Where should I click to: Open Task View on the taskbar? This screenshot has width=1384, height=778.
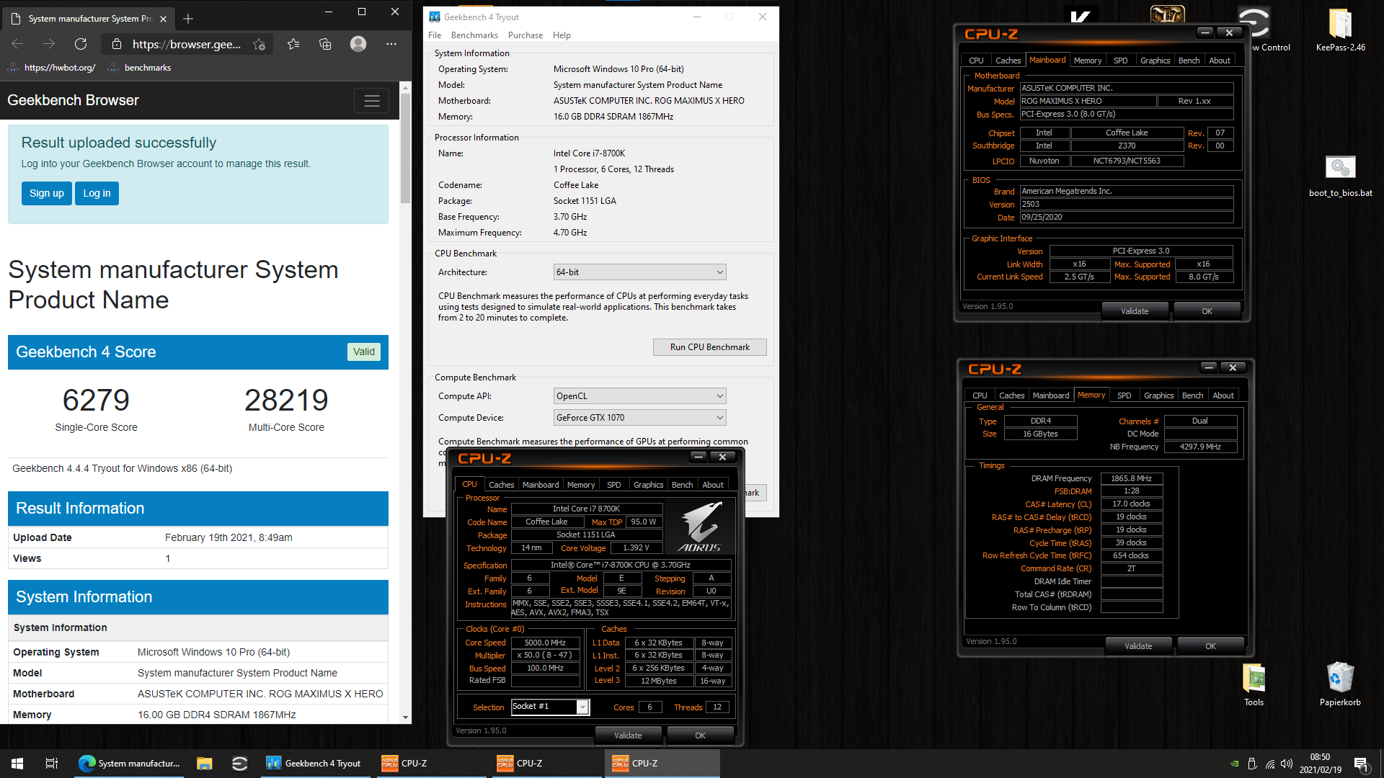52,764
